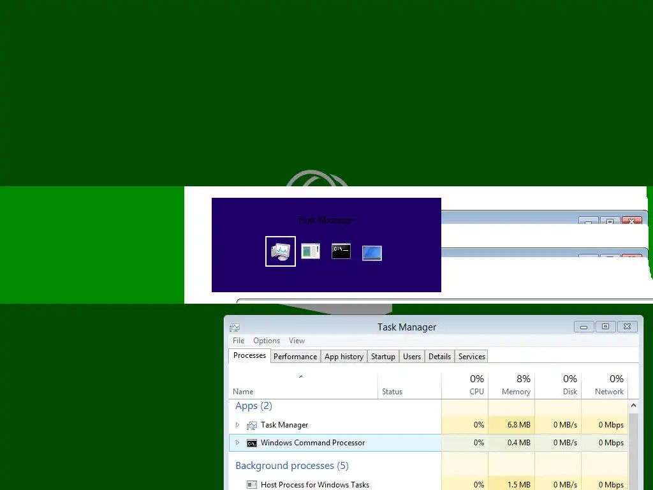Choose Command Prompt icon in task switcher
The width and height of the screenshot is (653, 490).
(341, 251)
